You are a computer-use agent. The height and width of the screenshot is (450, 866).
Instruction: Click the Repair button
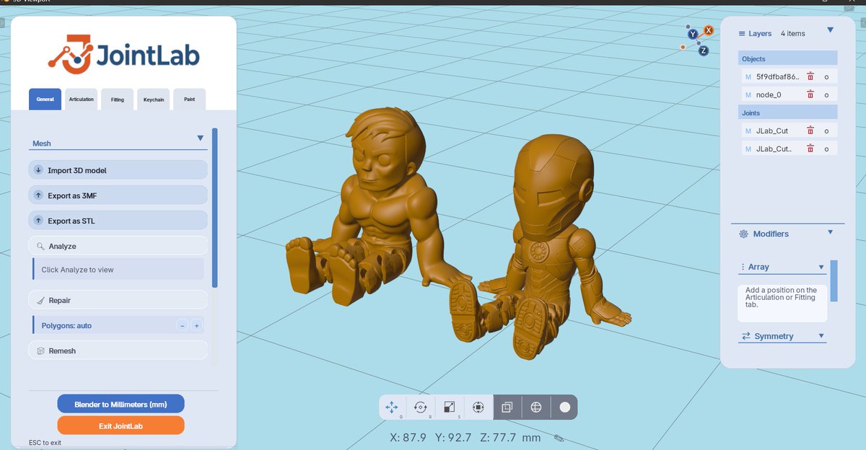coord(118,300)
